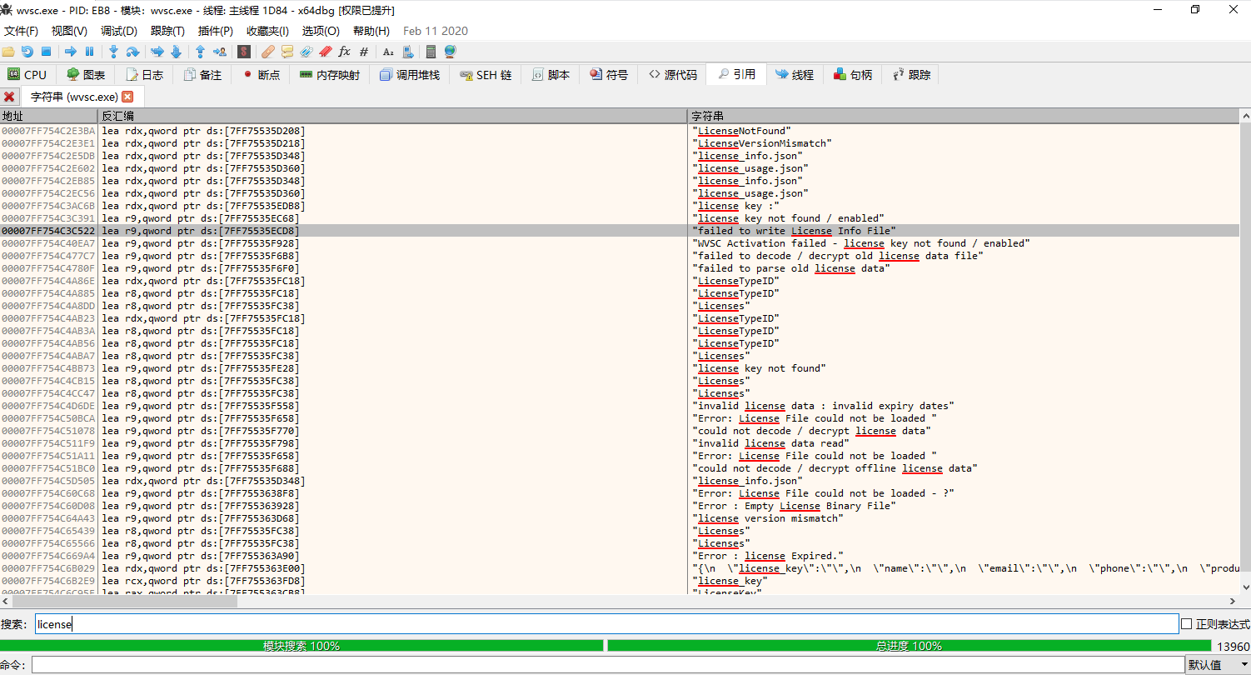Open the Comments list icon
This screenshot has height=675, width=1251.
click(287, 52)
